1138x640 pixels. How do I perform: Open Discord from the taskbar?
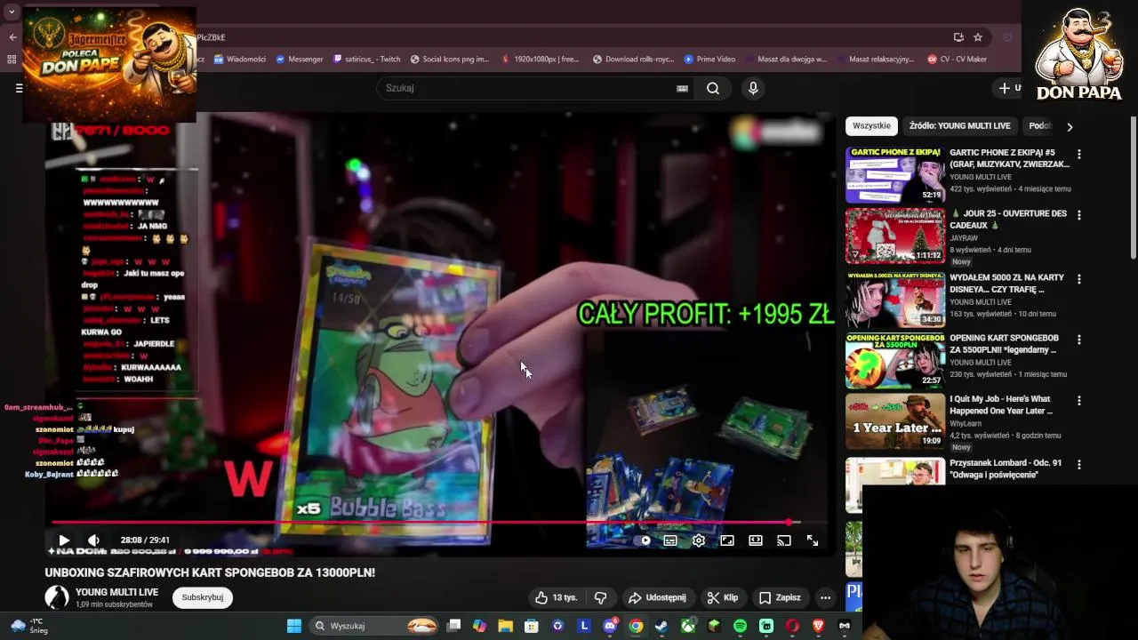pyautogui.click(x=610, y=626)
